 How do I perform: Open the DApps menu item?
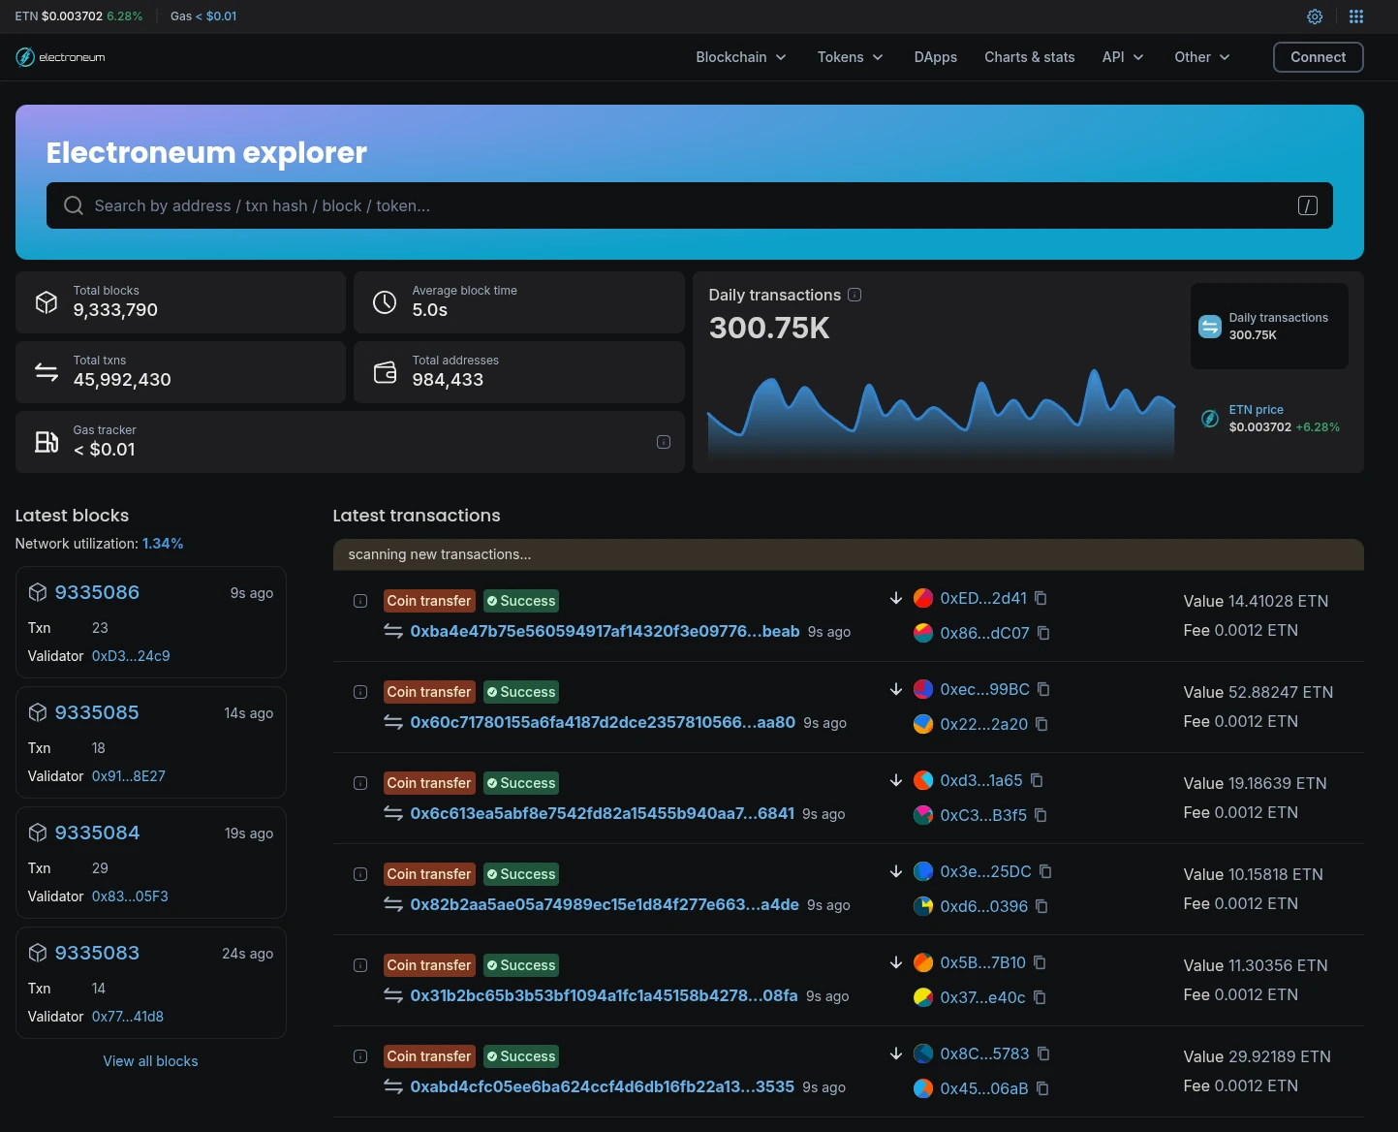point(935,57)
